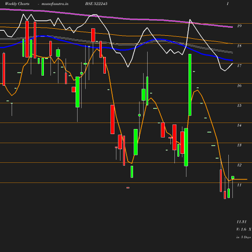Click the price axis label 12
This screenshot has width=252, height=252.
pyautogui.click(x=239, y=165)
